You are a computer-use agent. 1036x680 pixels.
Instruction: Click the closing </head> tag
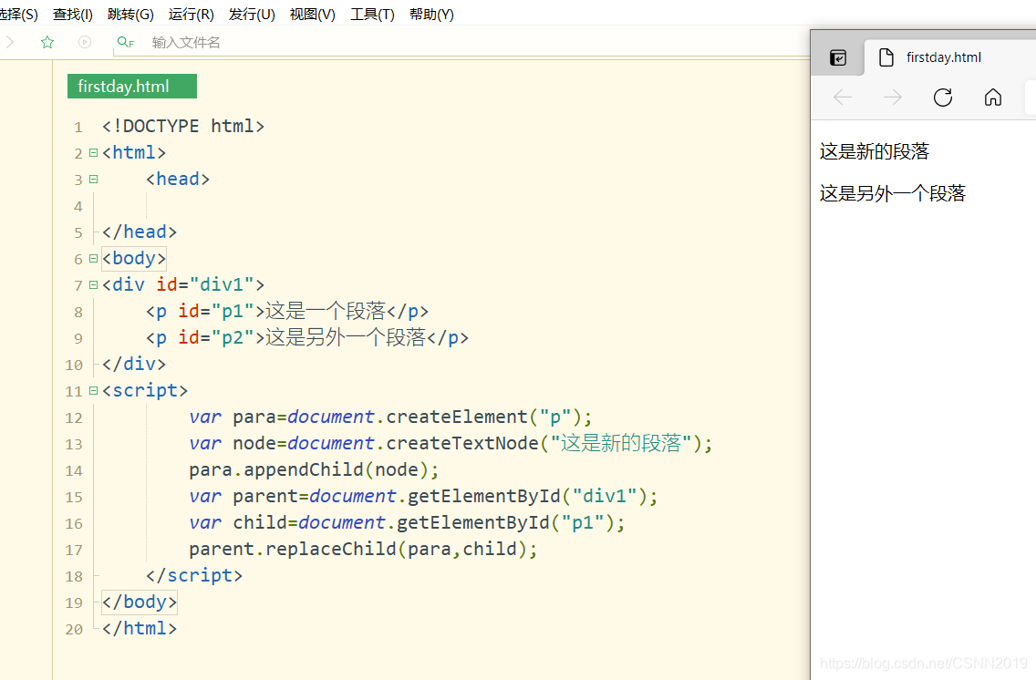coord(140,232)
